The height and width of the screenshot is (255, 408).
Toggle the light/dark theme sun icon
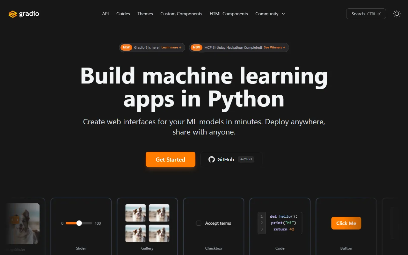point(397,14)
